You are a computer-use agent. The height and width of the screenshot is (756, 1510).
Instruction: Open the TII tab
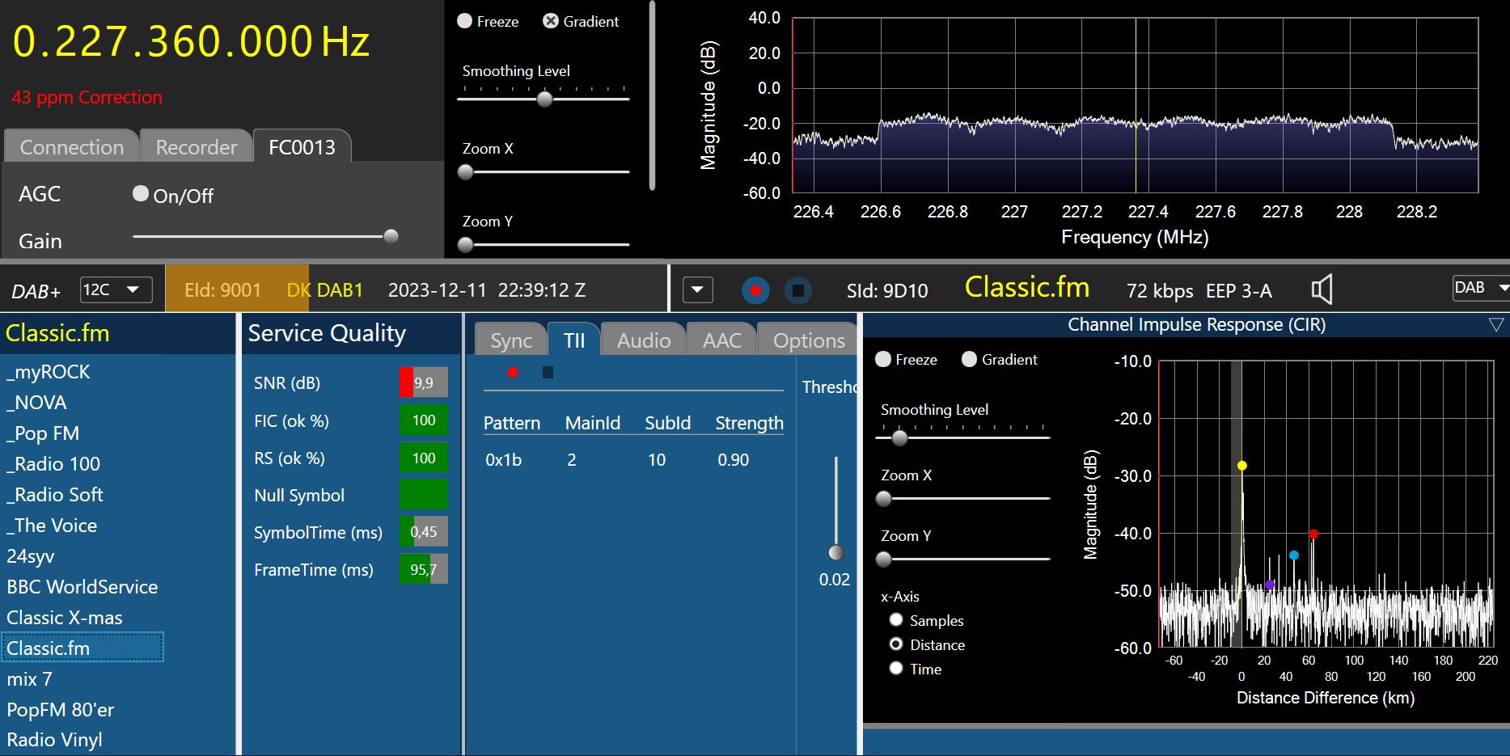pyautogui.click(x=574, y=340)
